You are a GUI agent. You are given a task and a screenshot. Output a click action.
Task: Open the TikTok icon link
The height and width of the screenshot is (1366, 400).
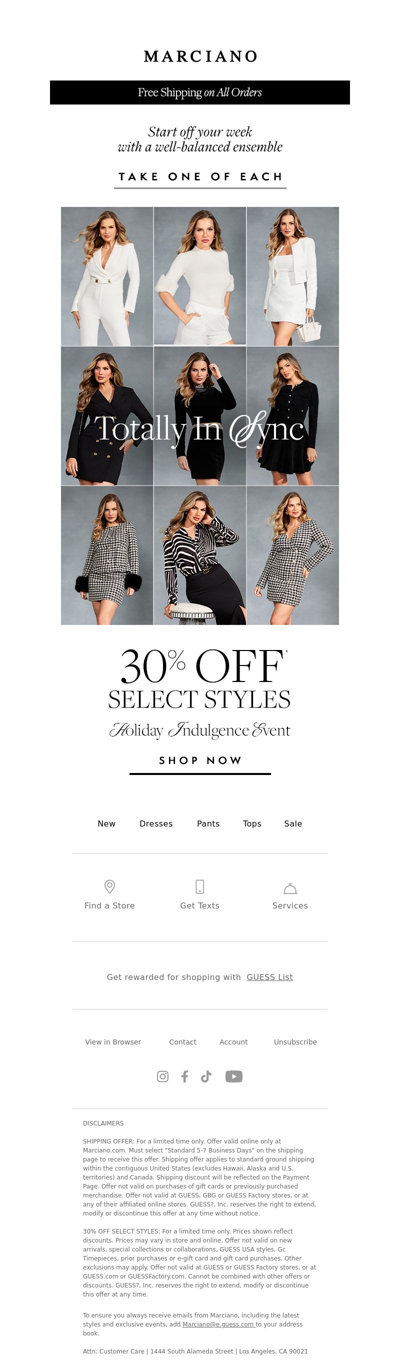coord(206,1076)
